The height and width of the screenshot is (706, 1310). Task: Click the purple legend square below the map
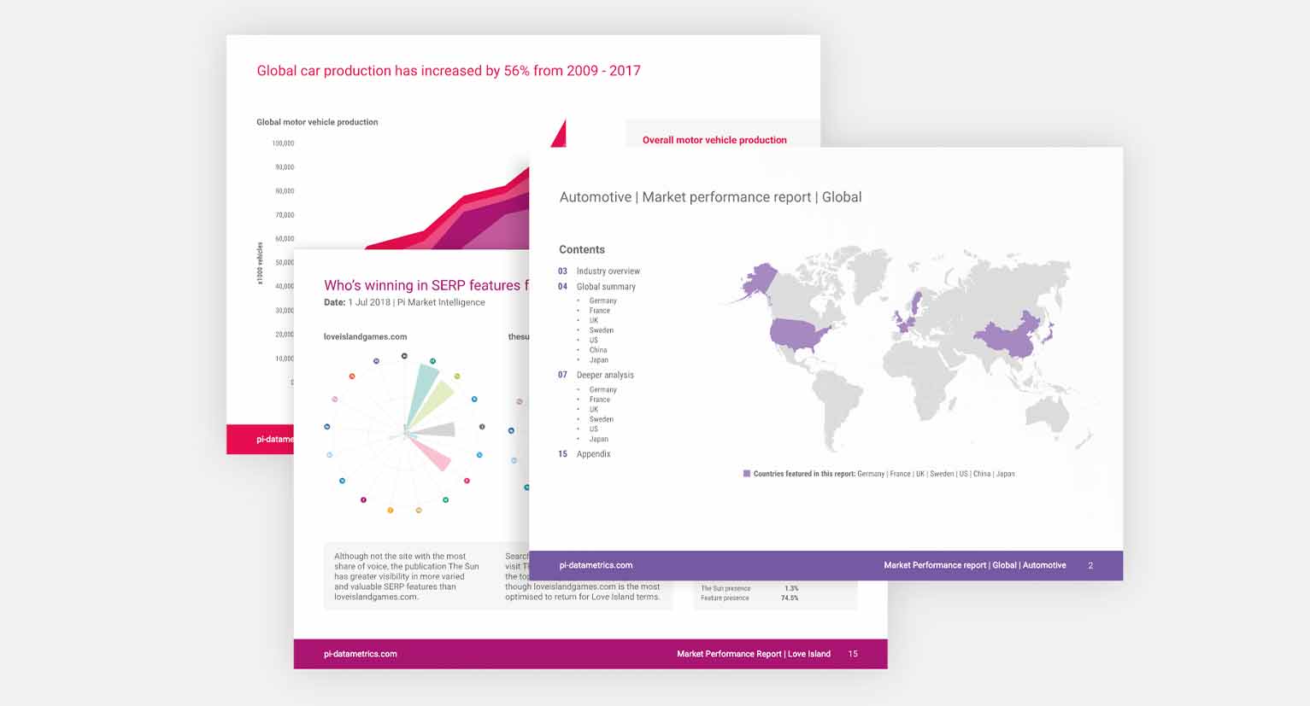point(747,473)
